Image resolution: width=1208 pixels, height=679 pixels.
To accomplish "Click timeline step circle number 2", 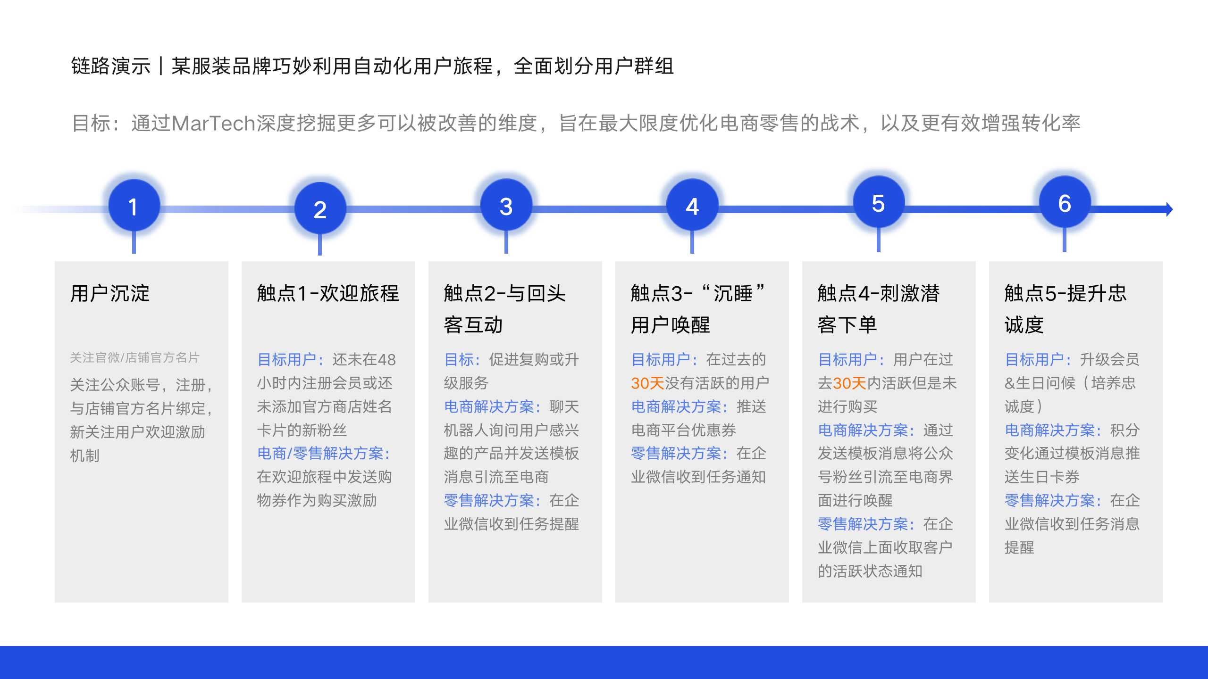I will (x=320, y=208).
